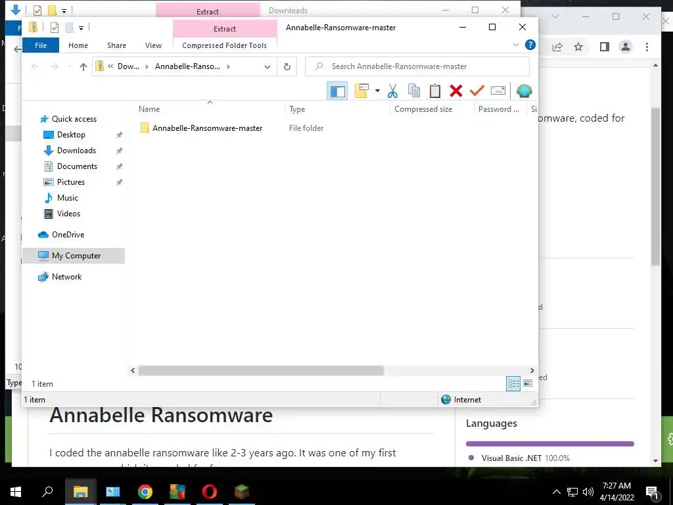Open the Windows Start button
The height and width of the screenshot is (505, 673).
pos(16,491)
